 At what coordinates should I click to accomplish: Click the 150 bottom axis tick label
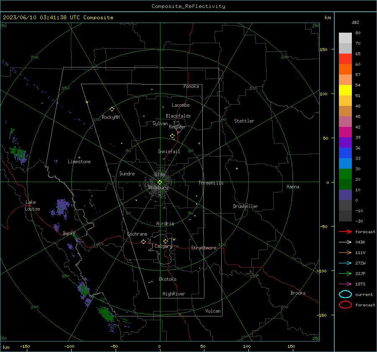click(x=291, y=347)
